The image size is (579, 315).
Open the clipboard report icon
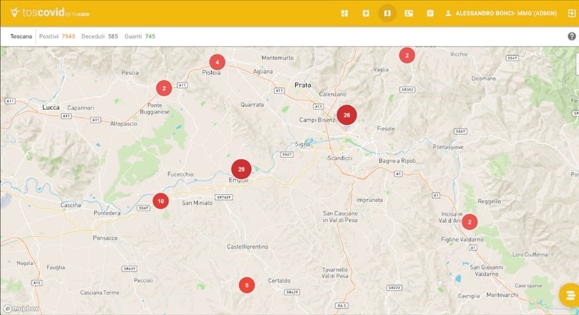click(x=430, y=13)
